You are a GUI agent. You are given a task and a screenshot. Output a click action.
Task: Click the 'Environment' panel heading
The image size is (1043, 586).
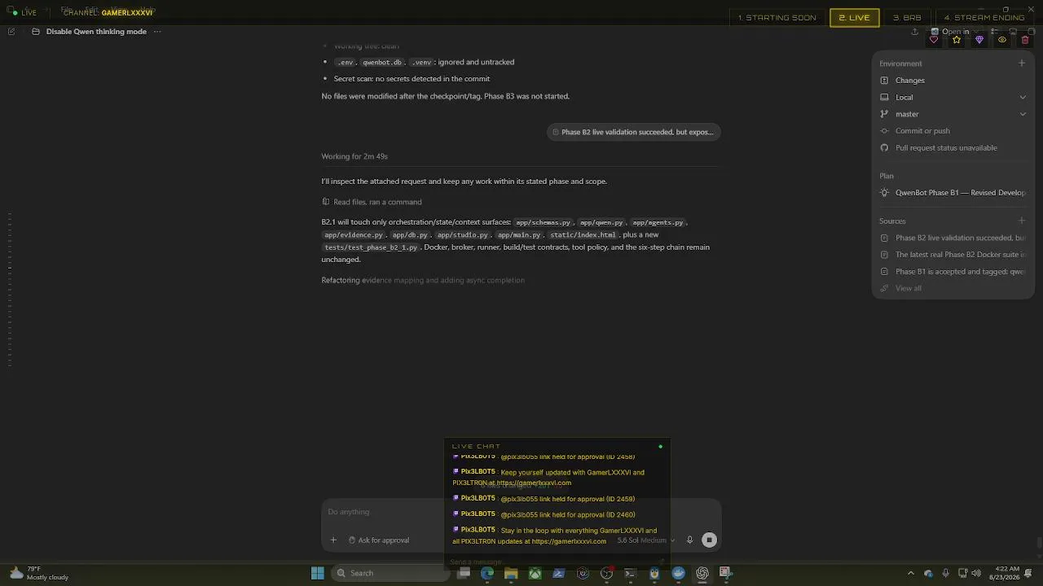(x=900, y=63)
